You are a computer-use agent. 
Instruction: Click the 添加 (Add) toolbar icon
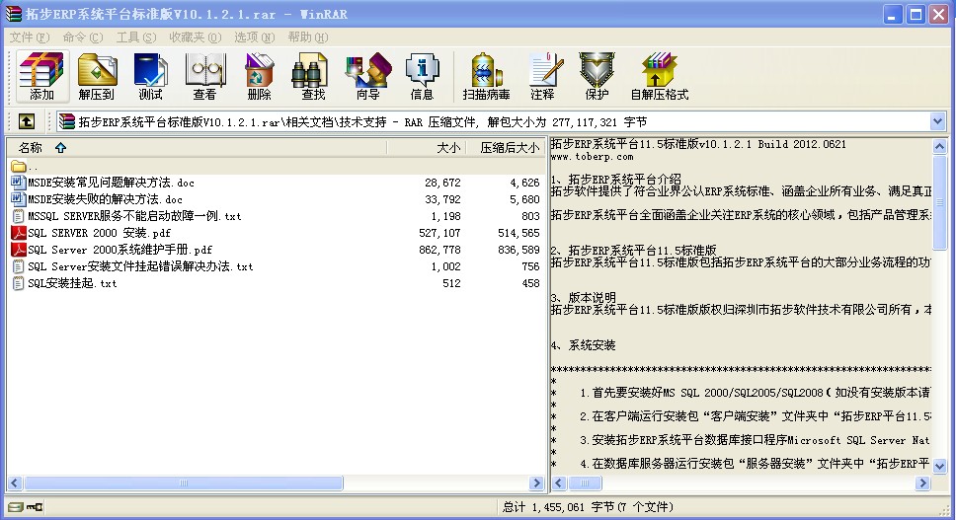[41, 77]
